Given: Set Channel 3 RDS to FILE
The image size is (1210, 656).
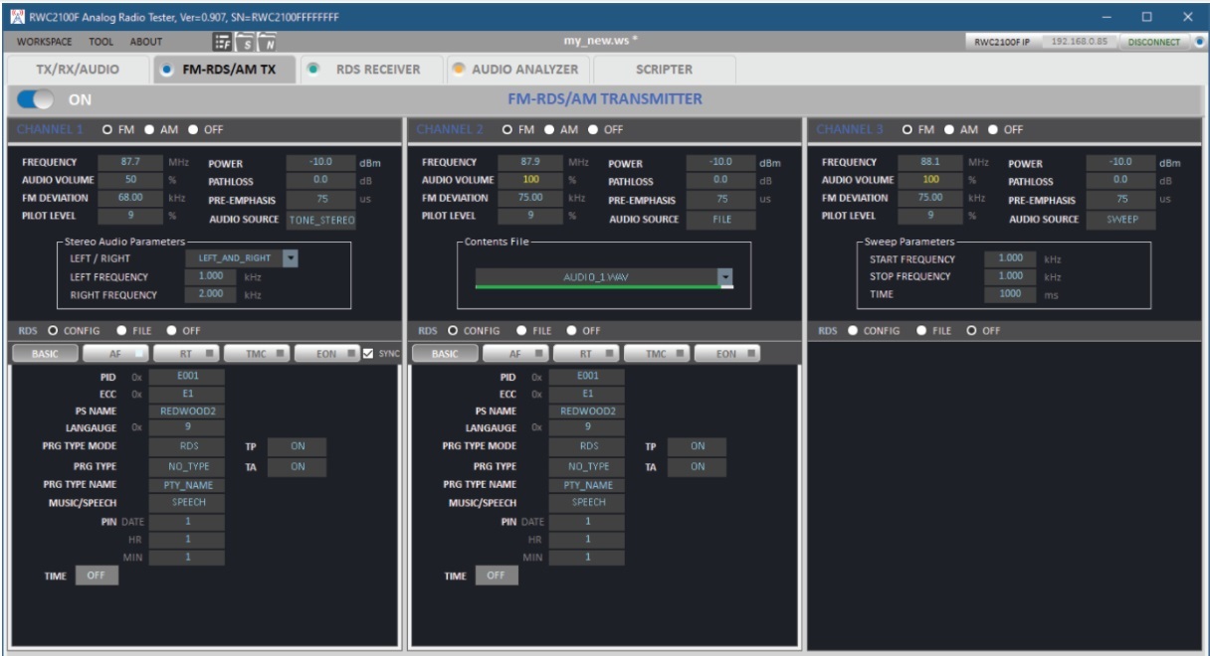Looking at the screenshot, I should click(922, 331).
